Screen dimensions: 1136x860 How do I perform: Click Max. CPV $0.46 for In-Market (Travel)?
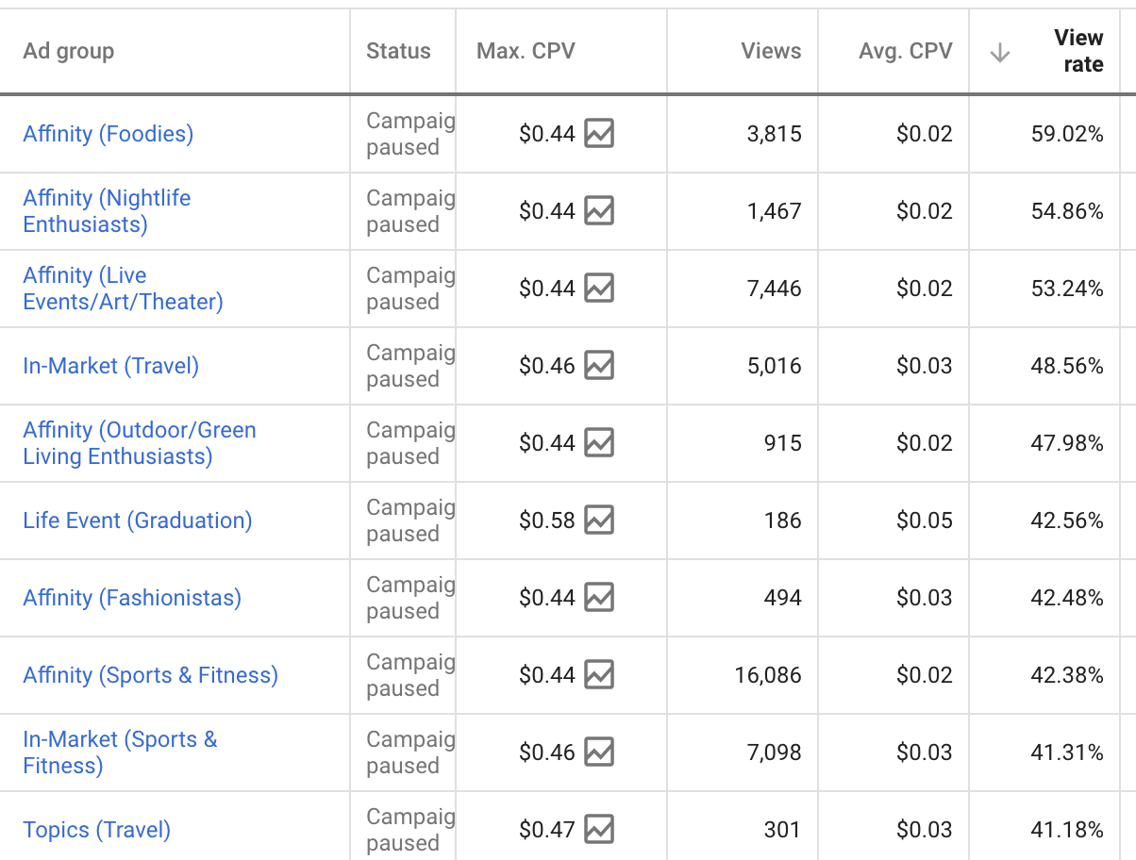tap(547, 366)
